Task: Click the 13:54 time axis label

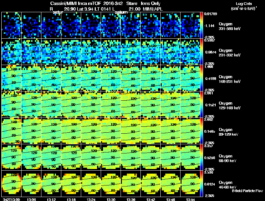Action: [190, 200]
